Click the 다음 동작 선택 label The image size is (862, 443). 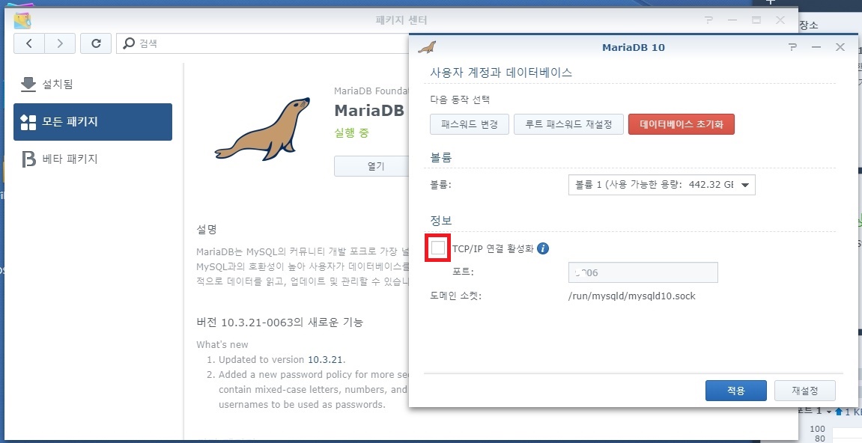coord(460,100)
